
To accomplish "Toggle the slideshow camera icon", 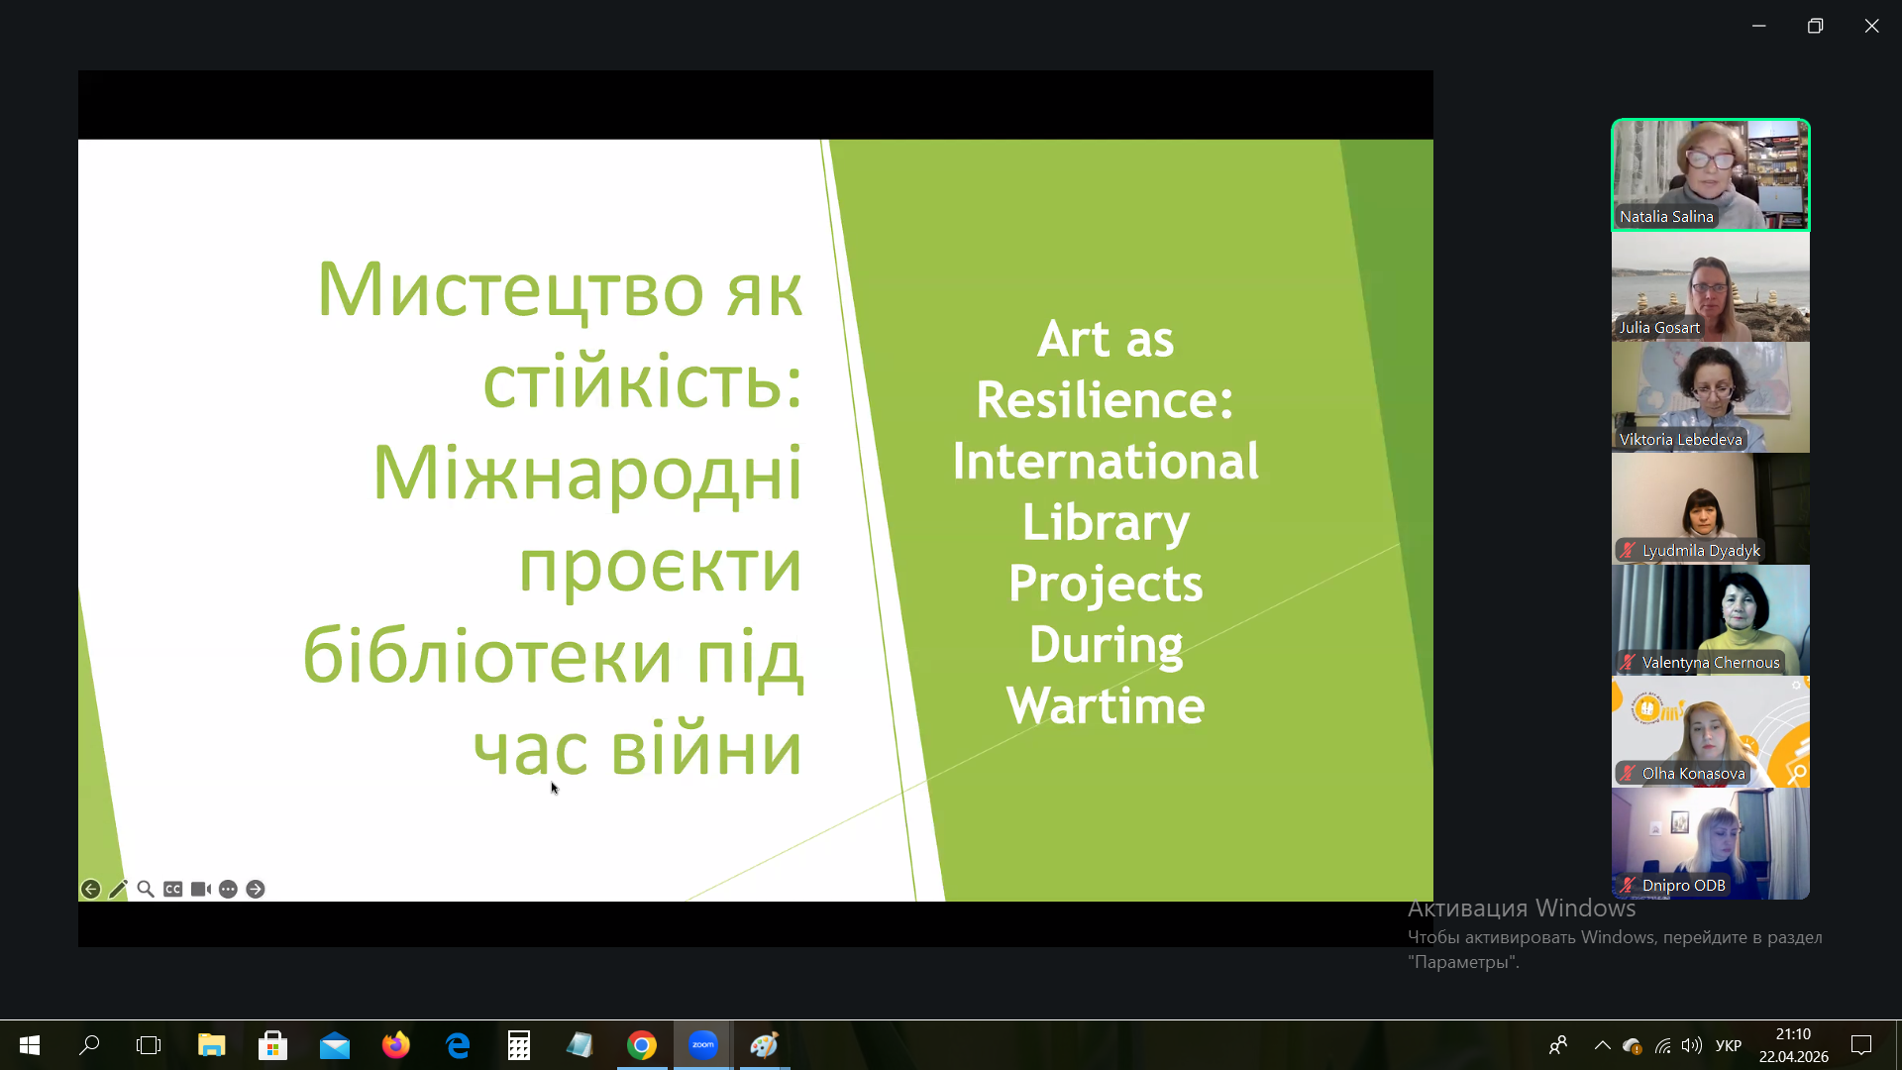I will [201, 889].
